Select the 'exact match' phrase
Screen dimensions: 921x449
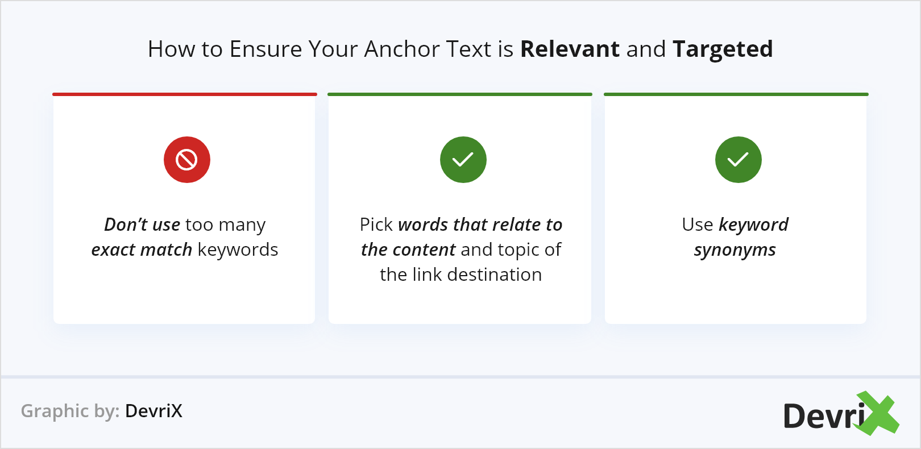tap(142, 250)
